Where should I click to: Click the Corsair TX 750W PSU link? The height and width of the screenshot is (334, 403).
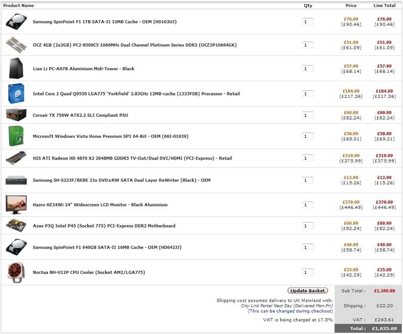tap(80, 115)
